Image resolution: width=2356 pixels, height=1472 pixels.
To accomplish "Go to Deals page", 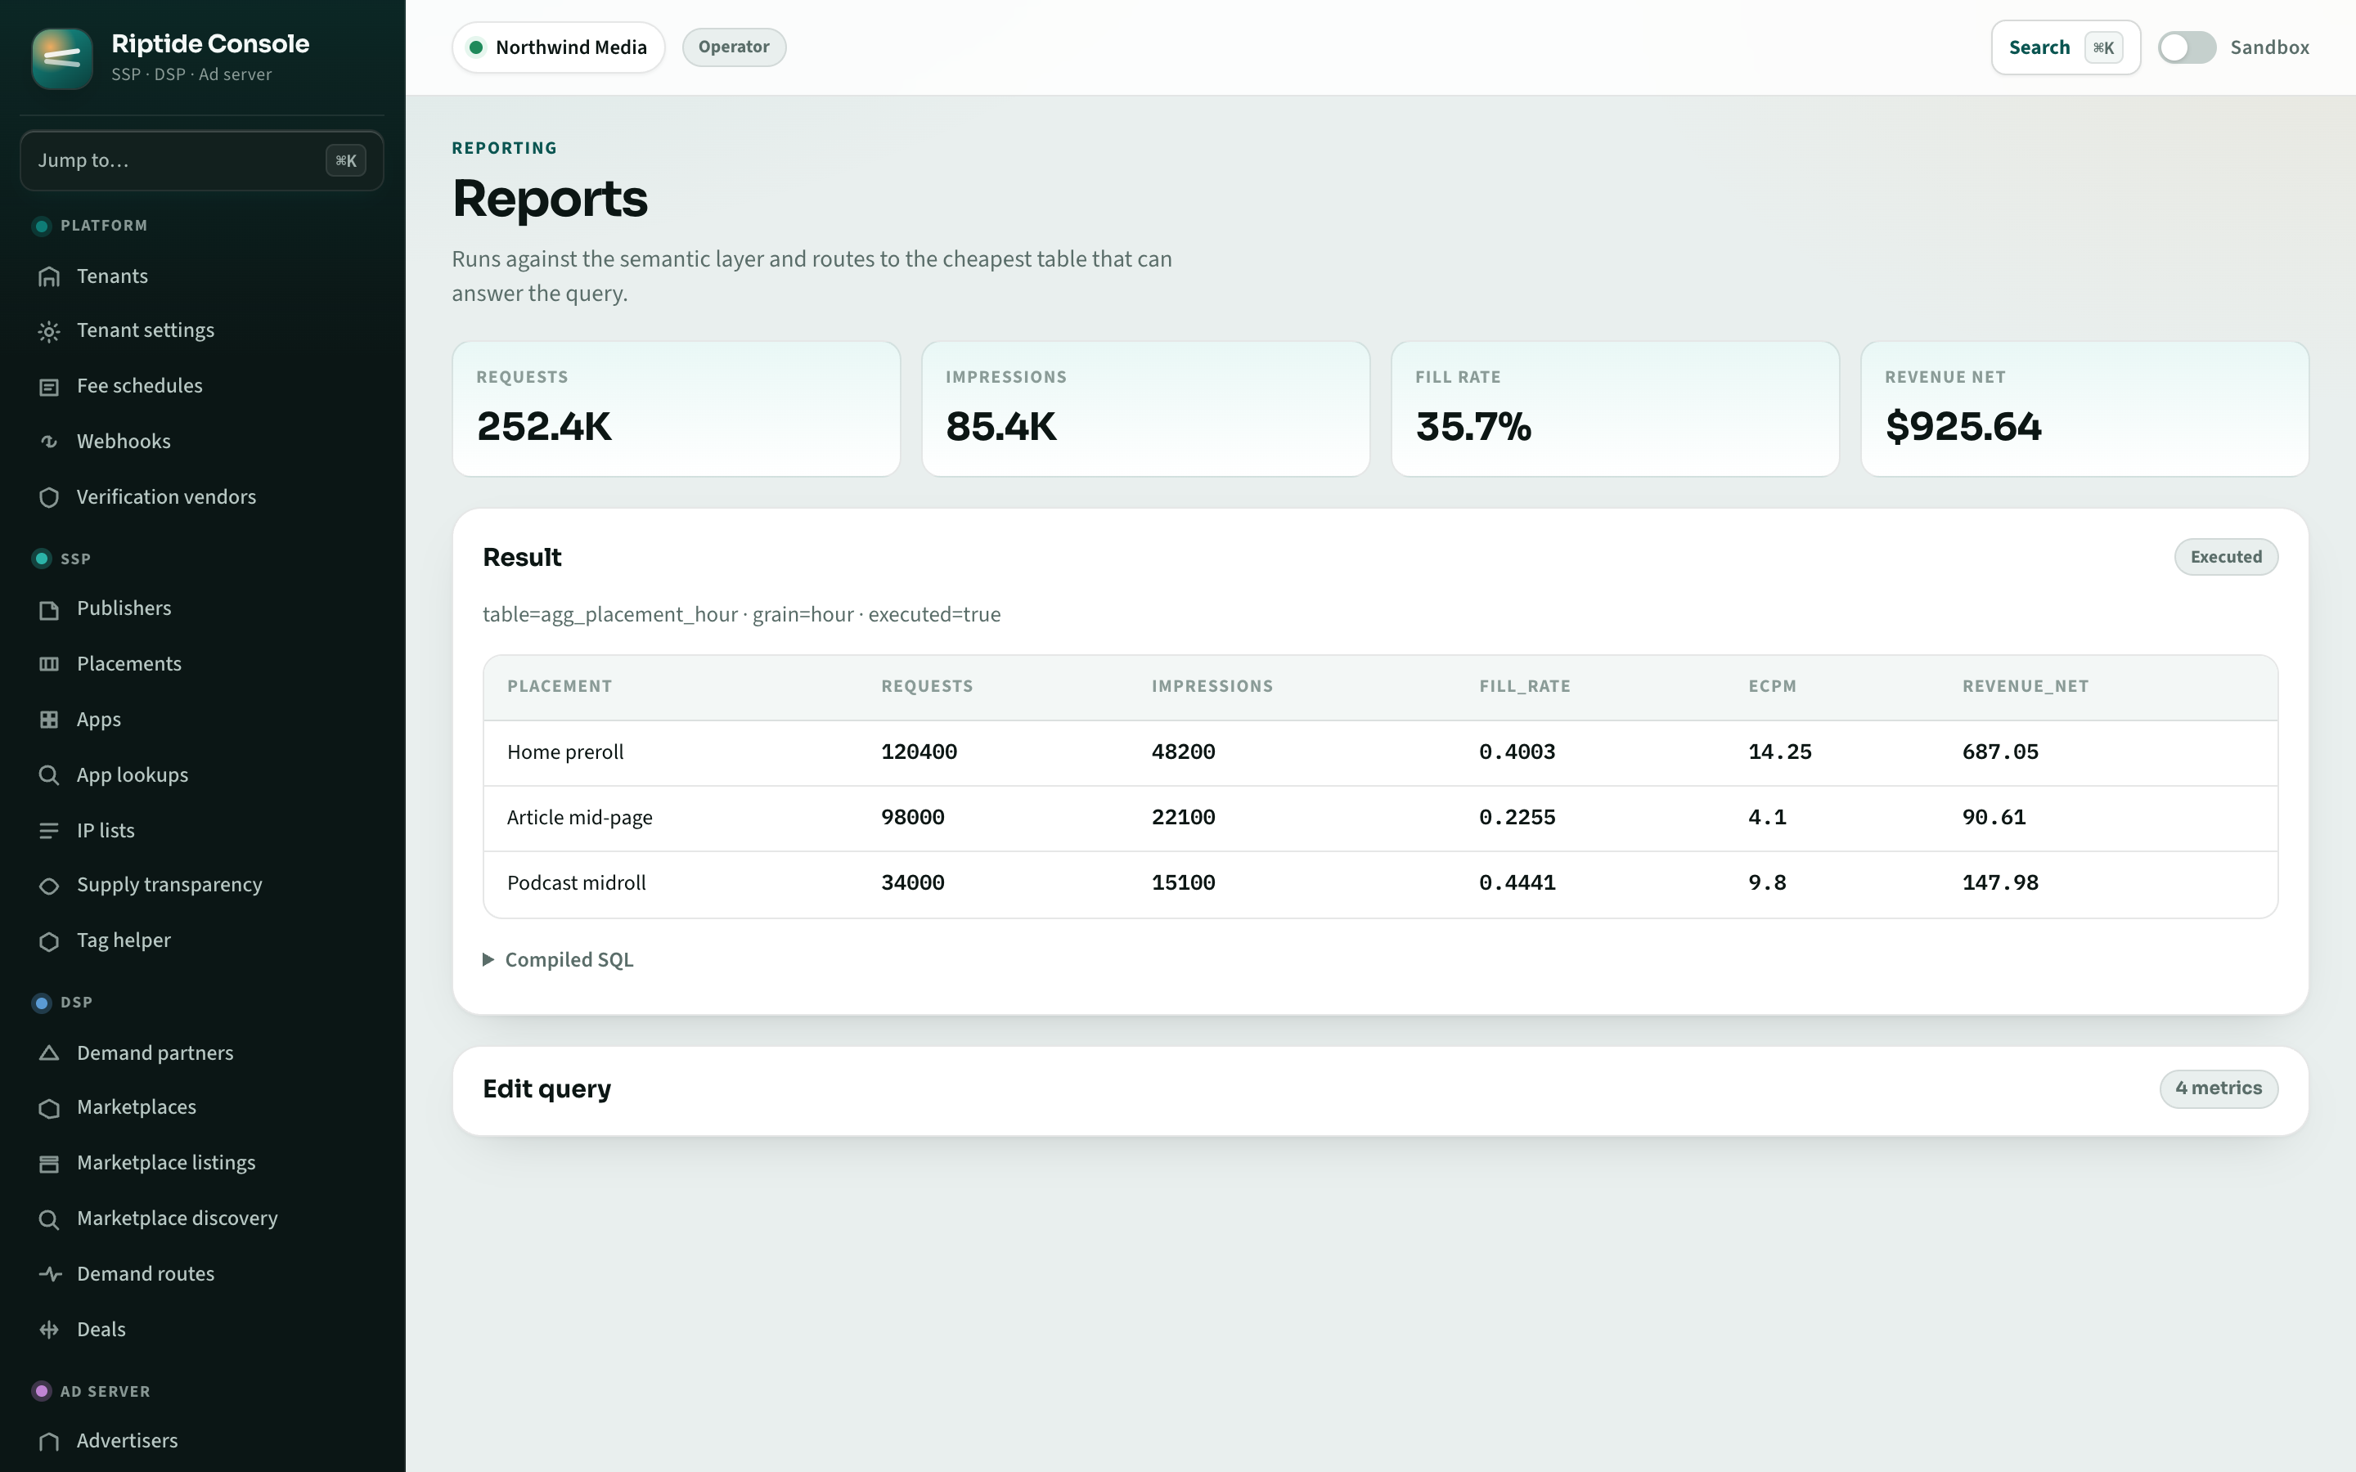I will [x=201, y=1330].
